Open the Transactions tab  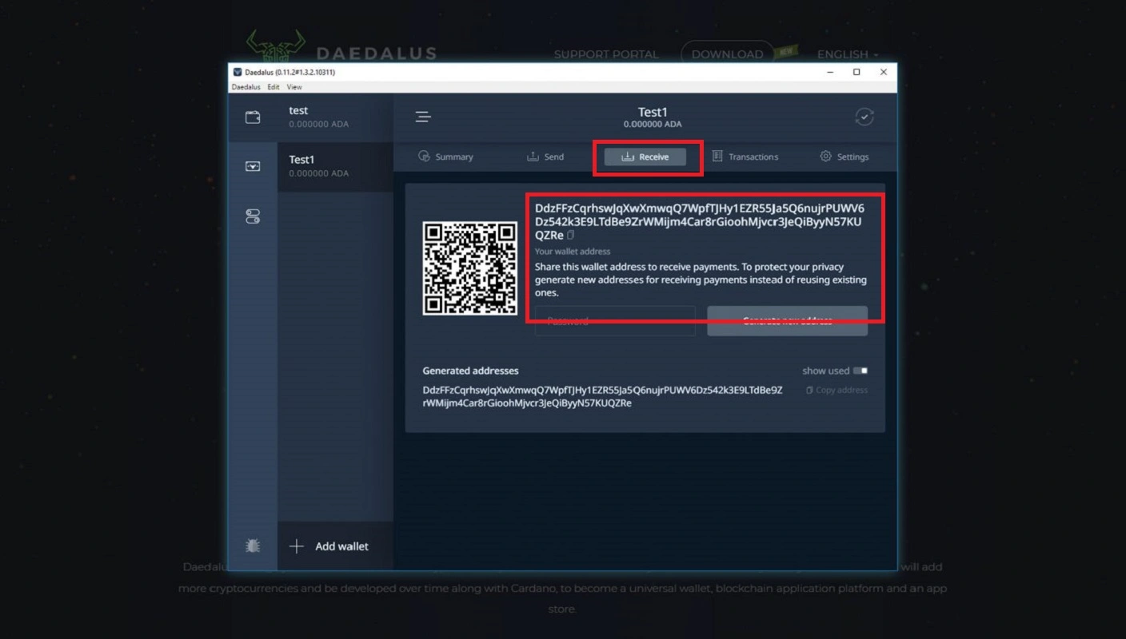745,157
